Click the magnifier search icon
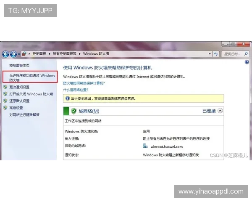 click(x=246, y=54)
